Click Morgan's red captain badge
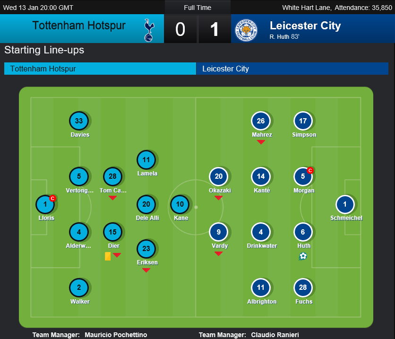The width and height of the screenshot is (395, 339). (310, 171)
